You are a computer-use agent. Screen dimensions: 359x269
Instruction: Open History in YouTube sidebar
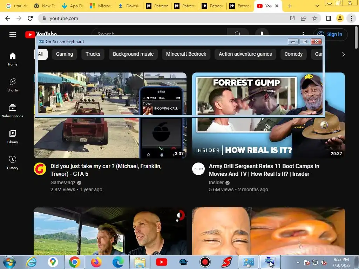pyautogui.click(x=13, y=163)
